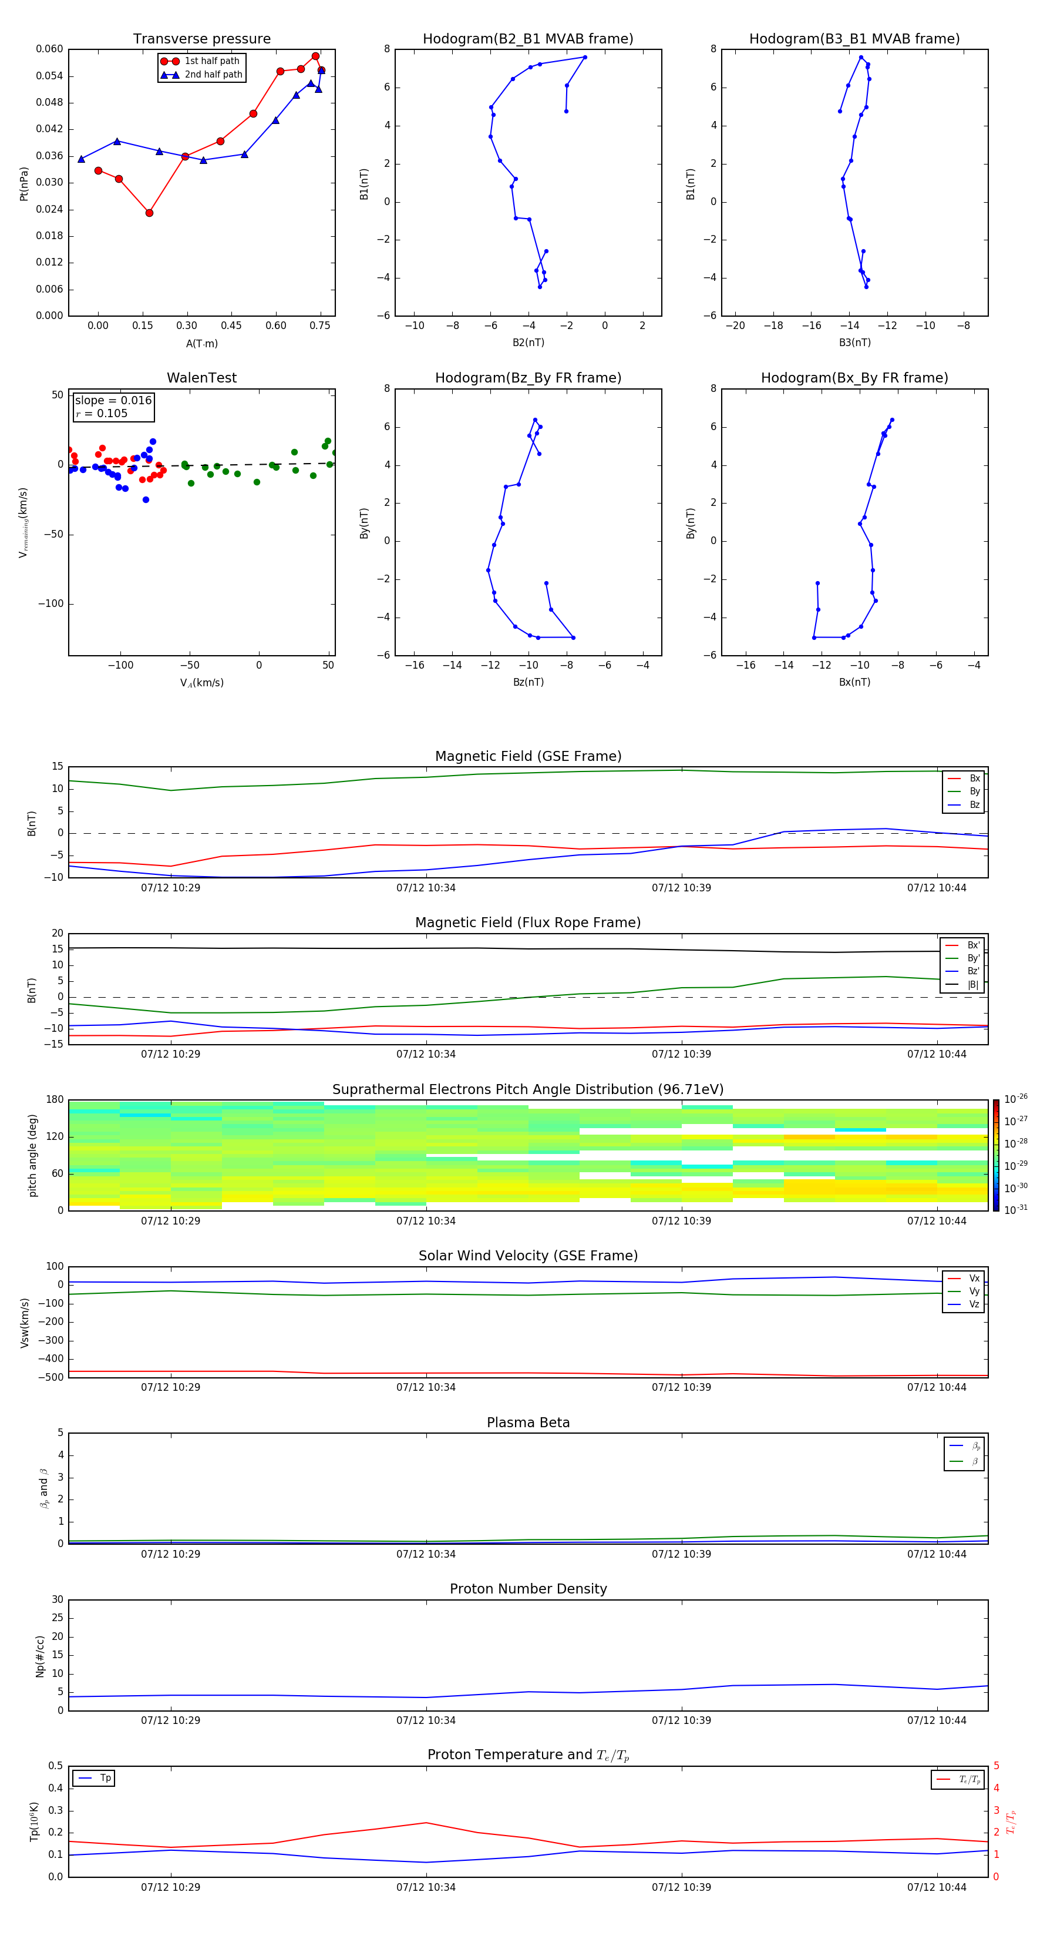
Task: Select the "slope = 0.016" annotation
Action: click(113, 401)
